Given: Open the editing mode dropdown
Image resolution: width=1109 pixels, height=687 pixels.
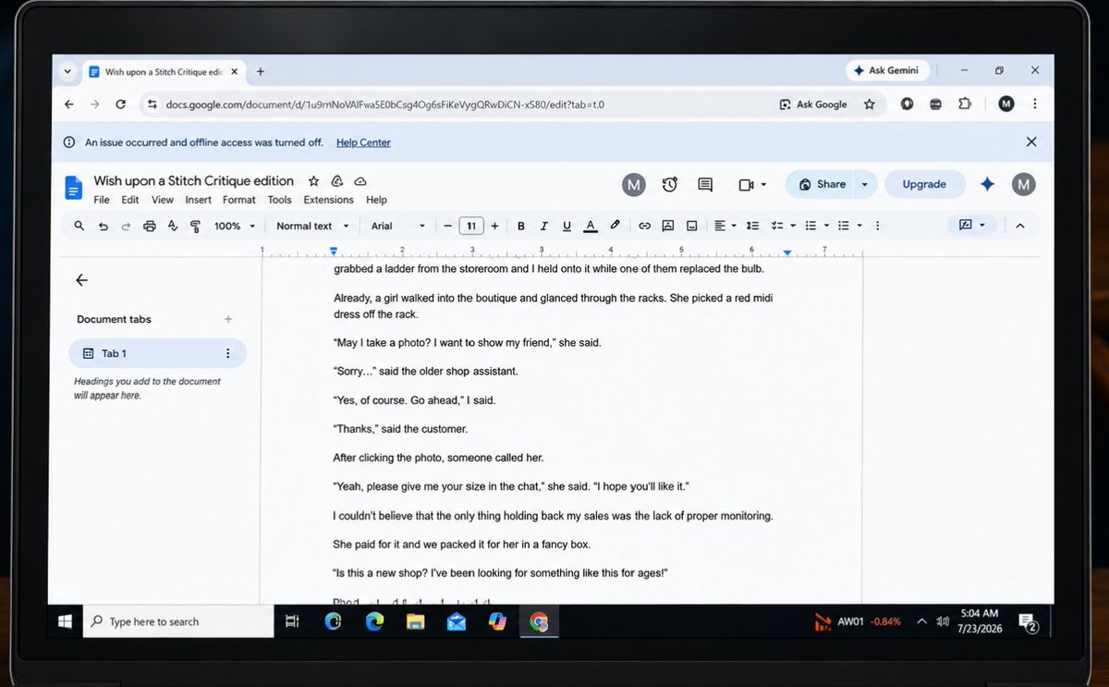Looking at the screenshot, I should (972, 226).
